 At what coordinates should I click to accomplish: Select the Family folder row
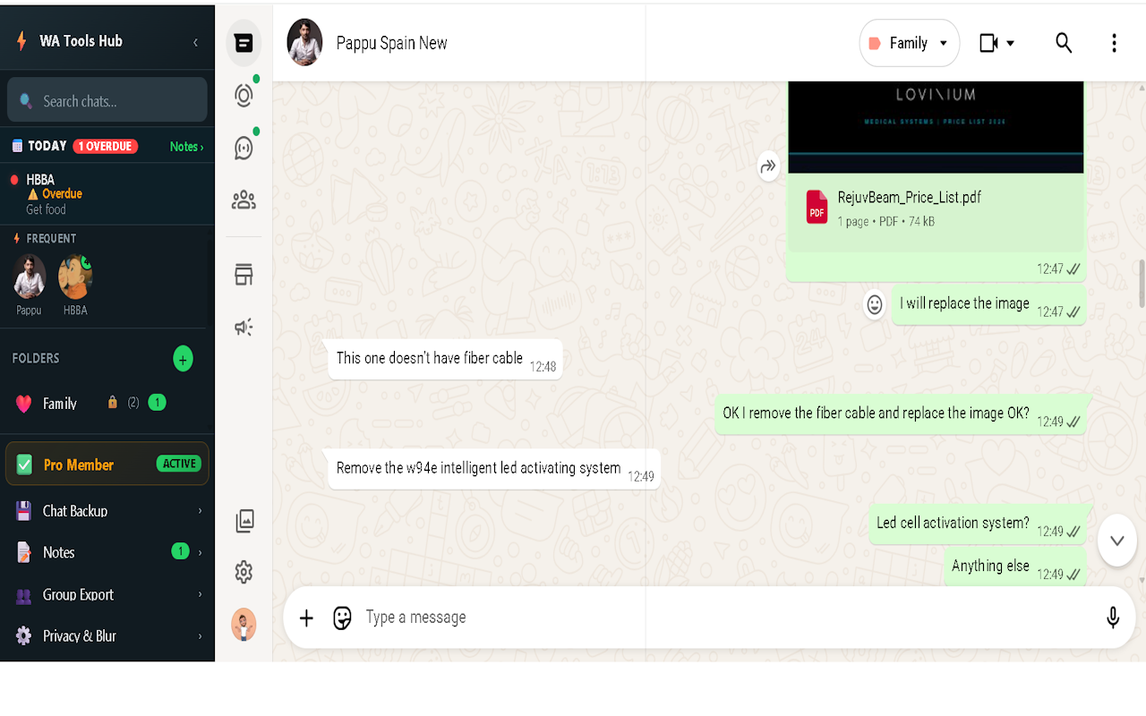coord(107,404)
